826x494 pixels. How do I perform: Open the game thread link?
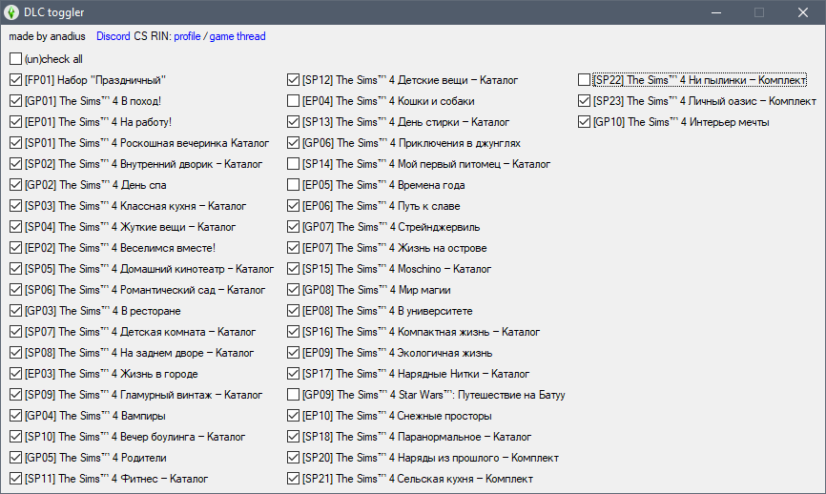click(237, 36)
